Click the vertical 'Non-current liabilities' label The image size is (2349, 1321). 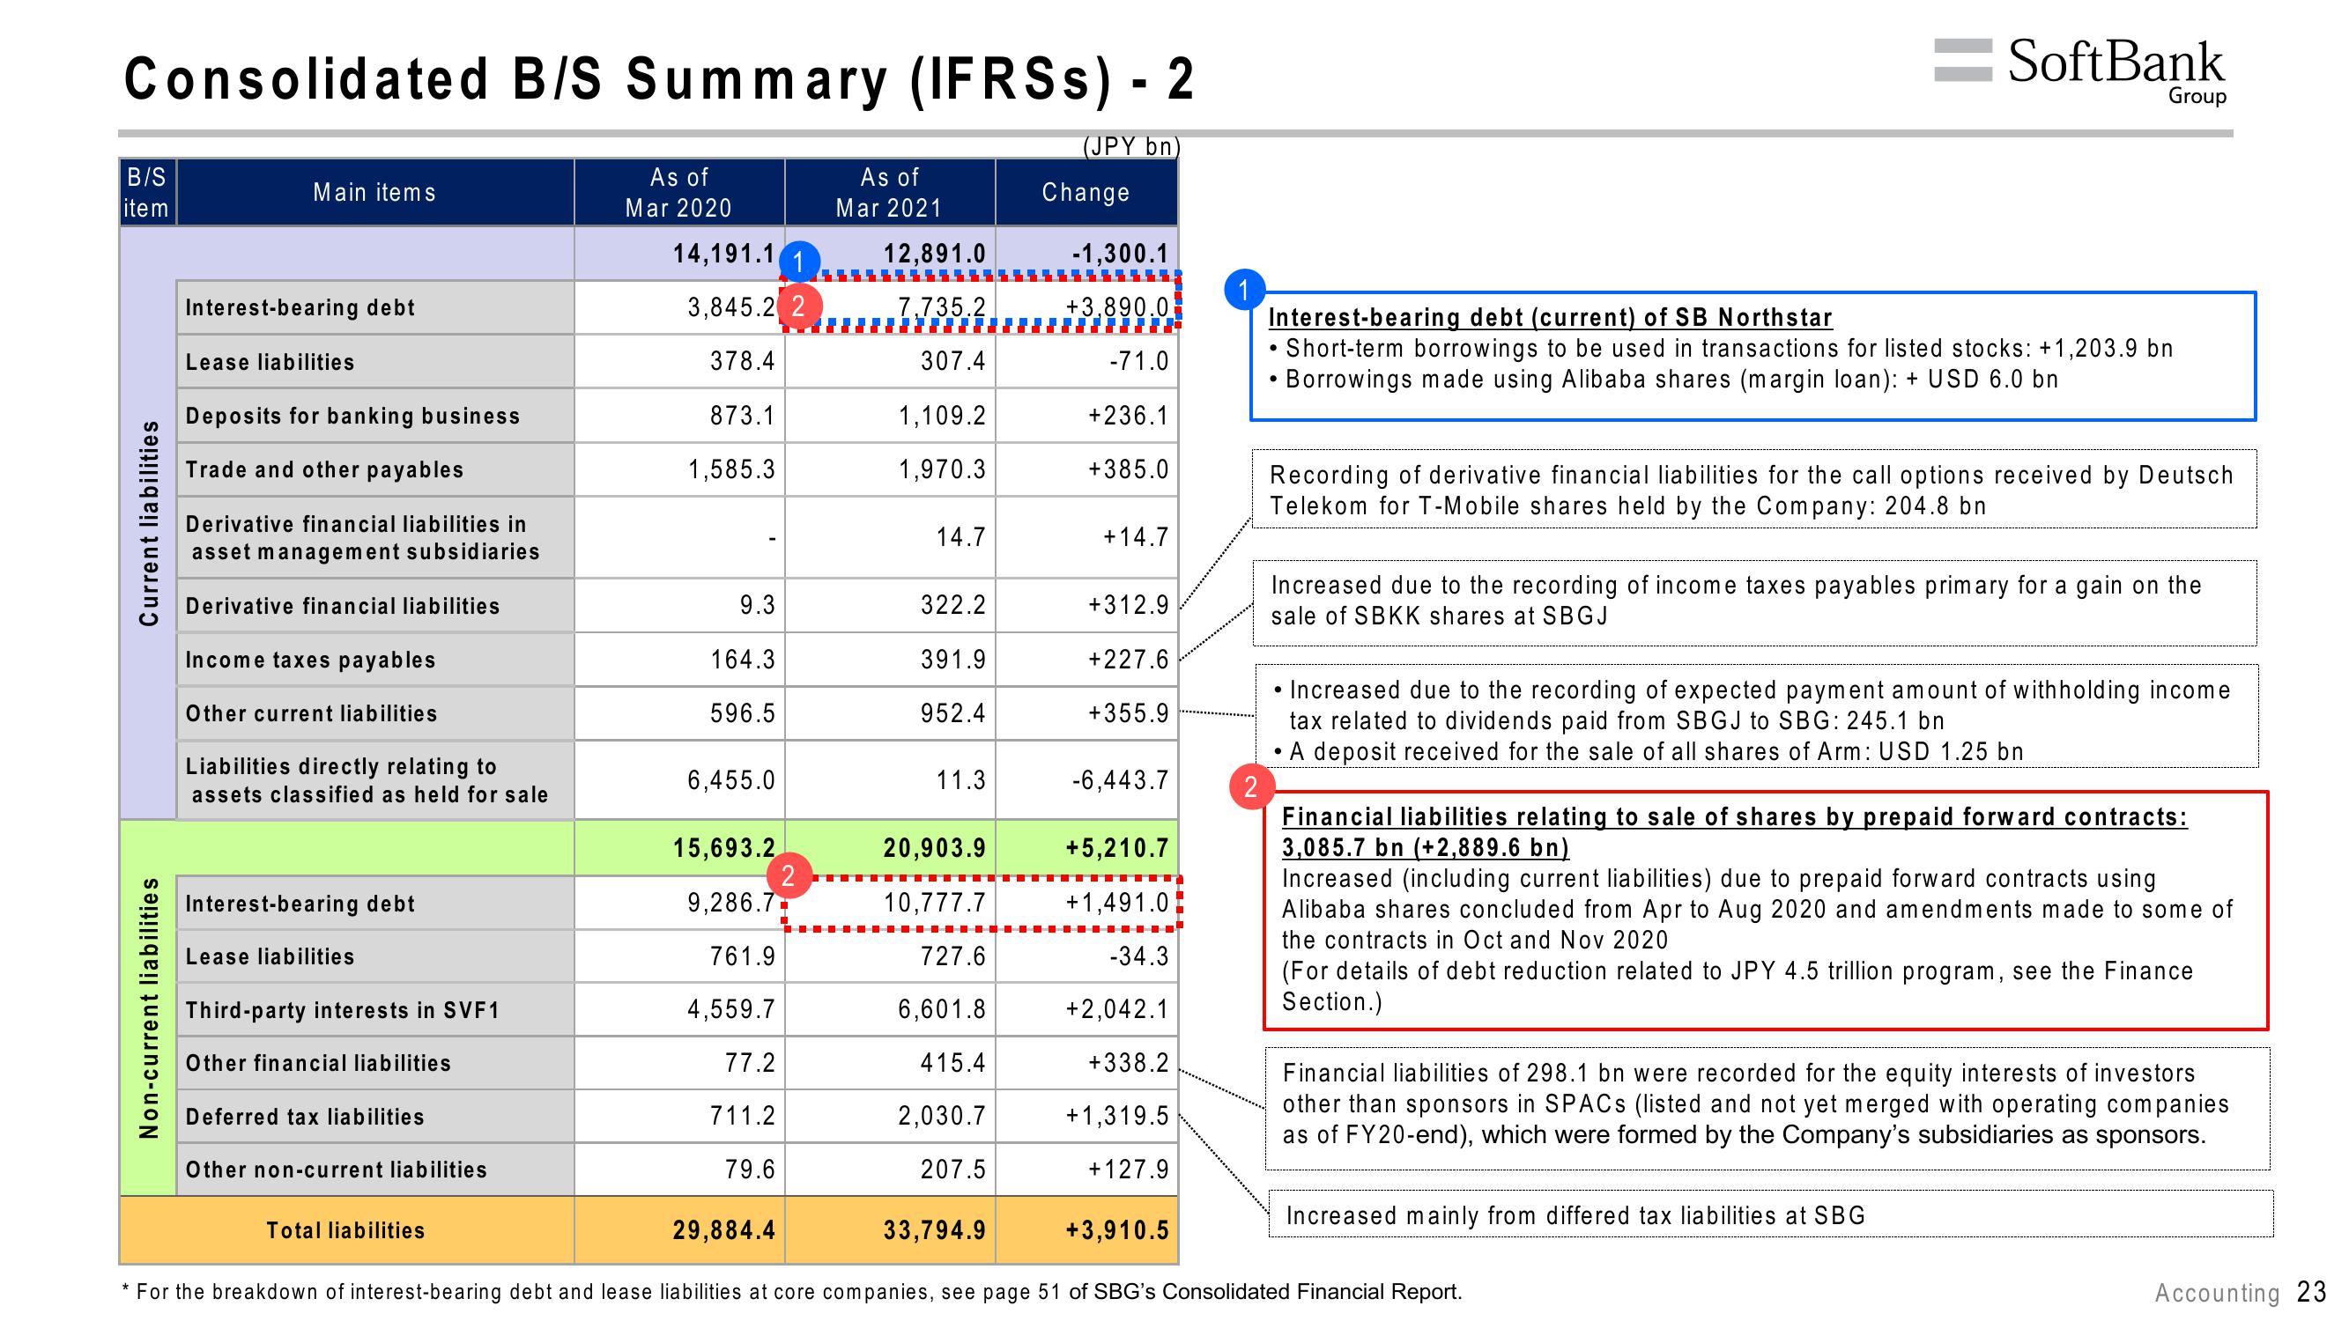click(149, 1008)
